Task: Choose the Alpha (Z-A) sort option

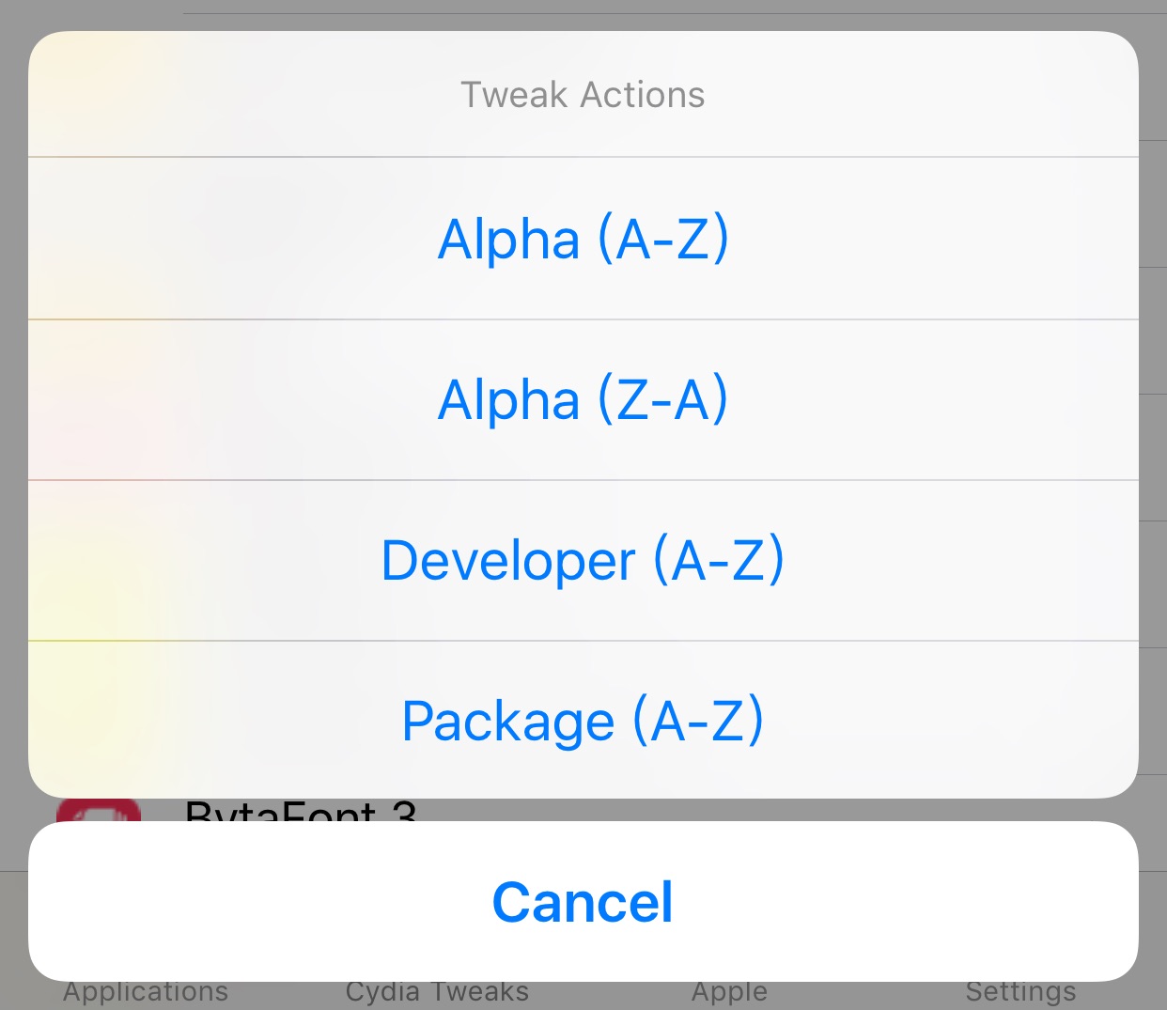Action: tap(583, 400)
